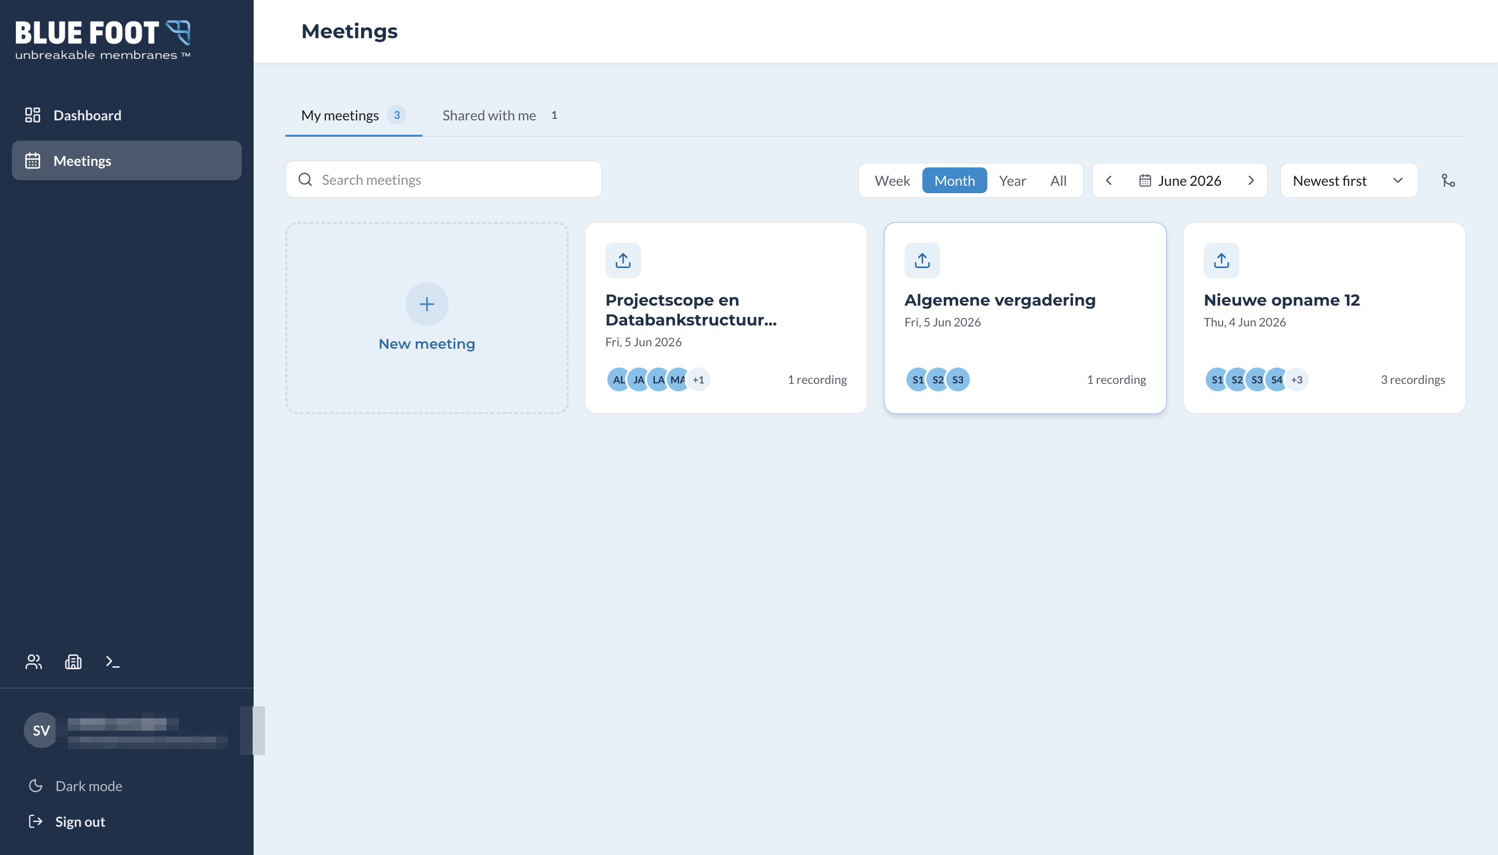The width and height of the screenshot is (1498, 855).
Task: Click the Meetings calendar sidebar icon
Action: (x=32, y=160)
